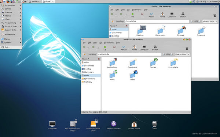Choose Add/Remove... in the applications menu

(11, 35)
